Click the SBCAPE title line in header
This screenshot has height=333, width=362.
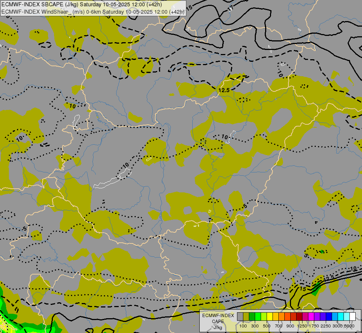[81, 4]
